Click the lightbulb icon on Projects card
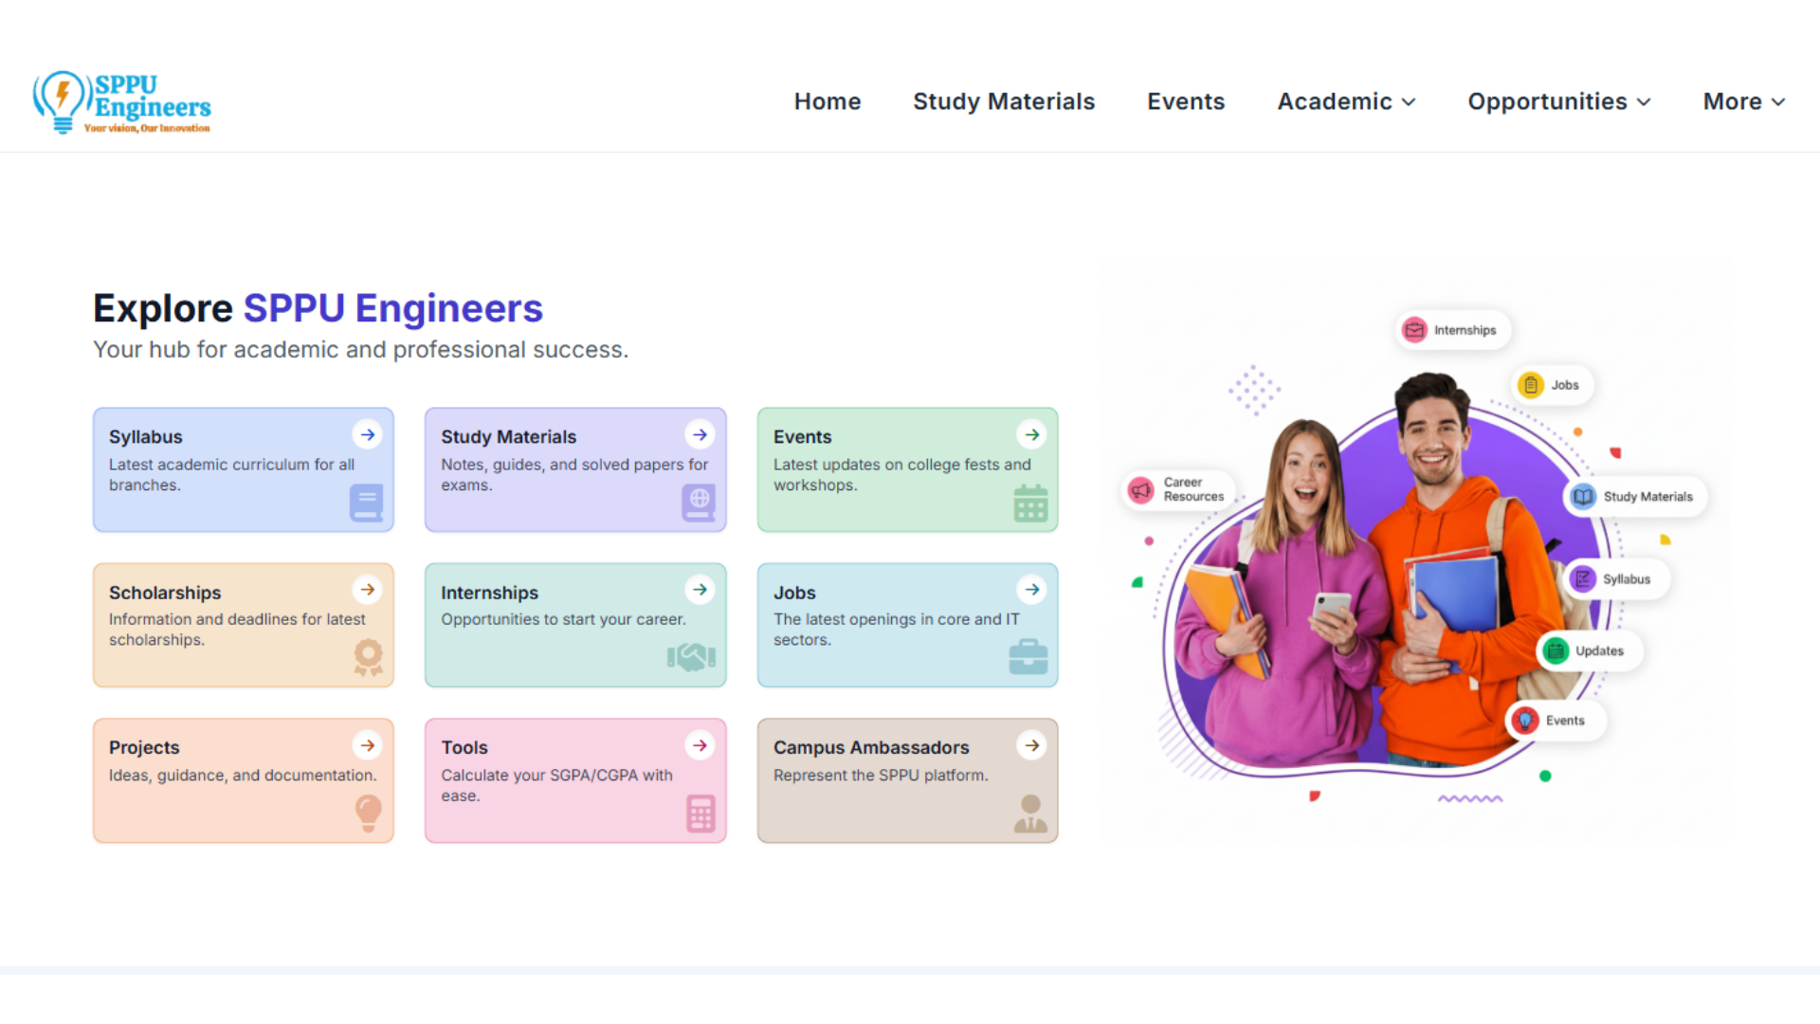 click(x=368, y=814)
